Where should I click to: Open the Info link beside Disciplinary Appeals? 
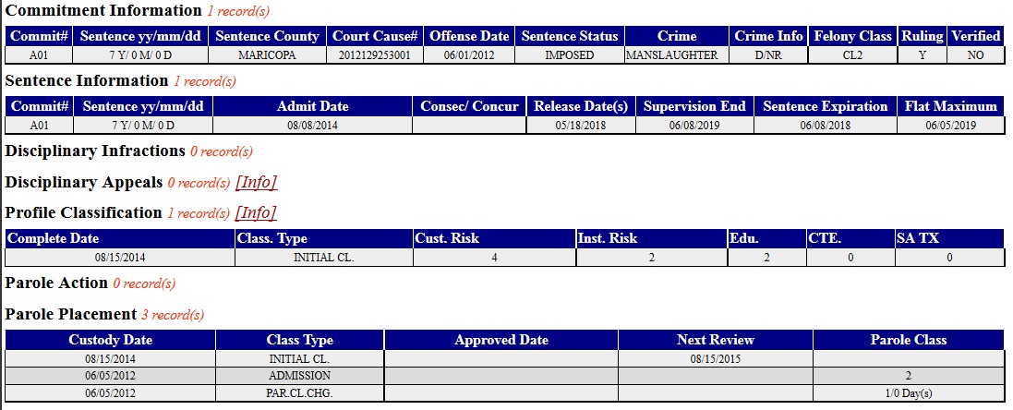pyautogui.click(x=257, y=183)
